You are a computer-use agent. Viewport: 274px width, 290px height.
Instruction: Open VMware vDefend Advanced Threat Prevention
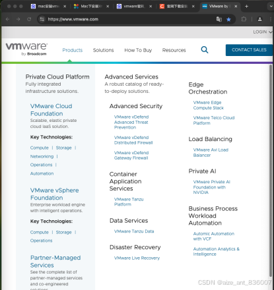[x=131, y=122]
